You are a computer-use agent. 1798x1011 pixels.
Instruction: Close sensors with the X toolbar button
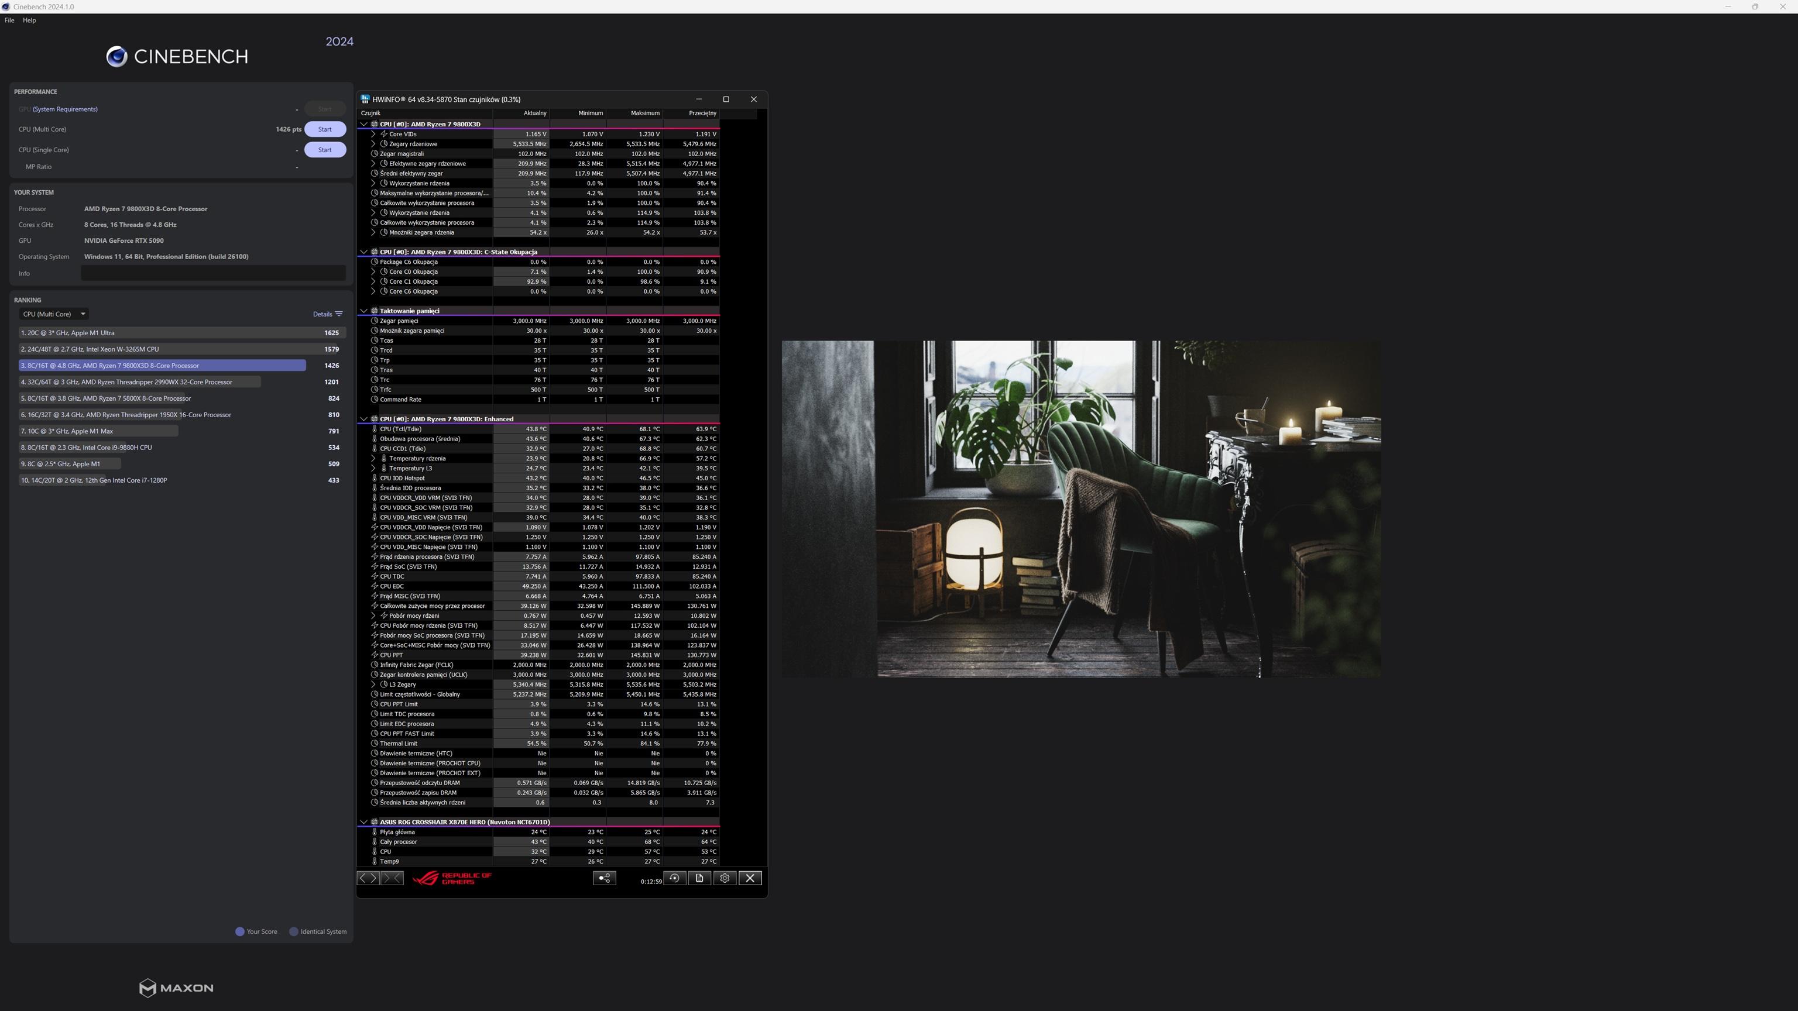[x=750, y=878]
